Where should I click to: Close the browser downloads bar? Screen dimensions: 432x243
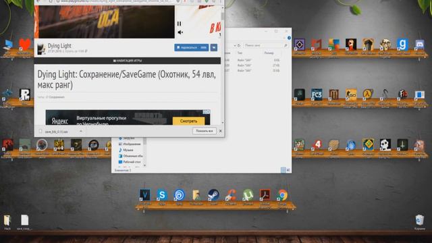coord(221,131)
